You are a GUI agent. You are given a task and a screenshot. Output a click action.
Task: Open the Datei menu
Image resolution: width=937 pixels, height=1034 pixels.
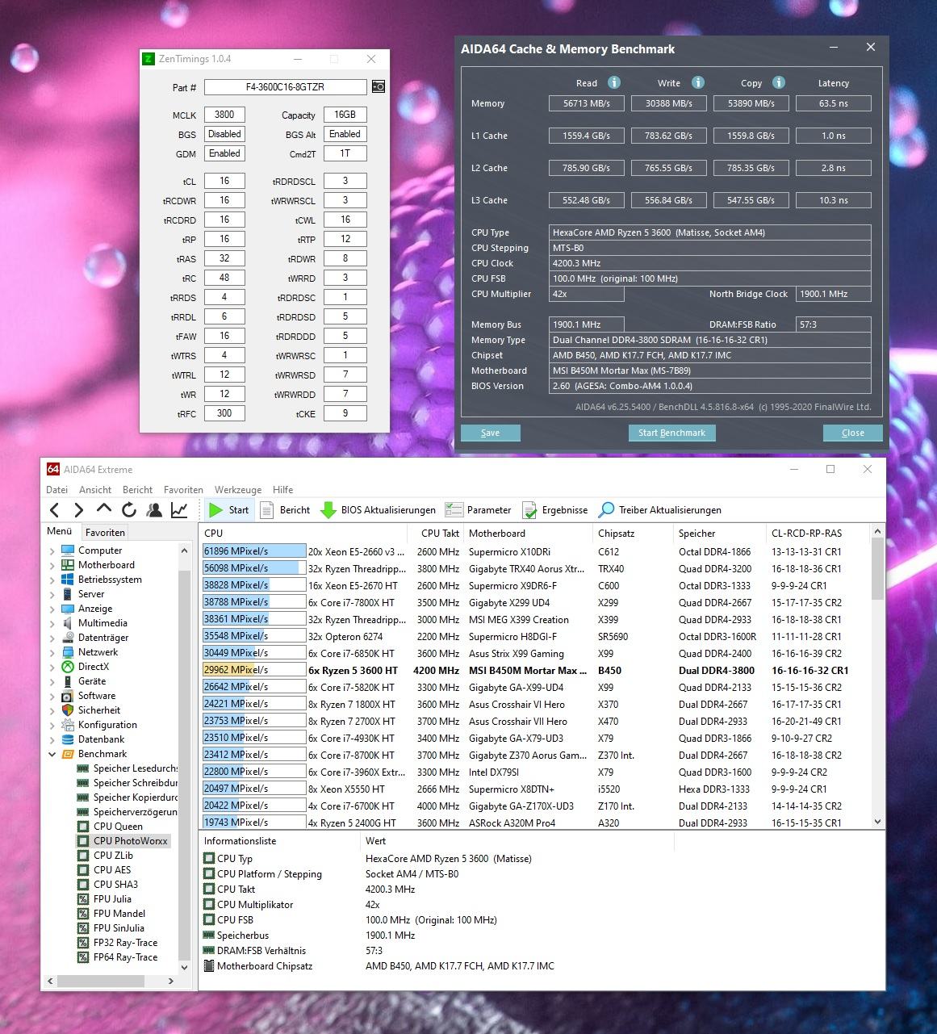click(56, 489)
